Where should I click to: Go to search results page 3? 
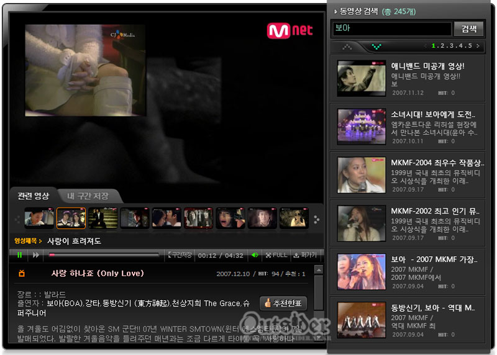(x=452, y=46)
